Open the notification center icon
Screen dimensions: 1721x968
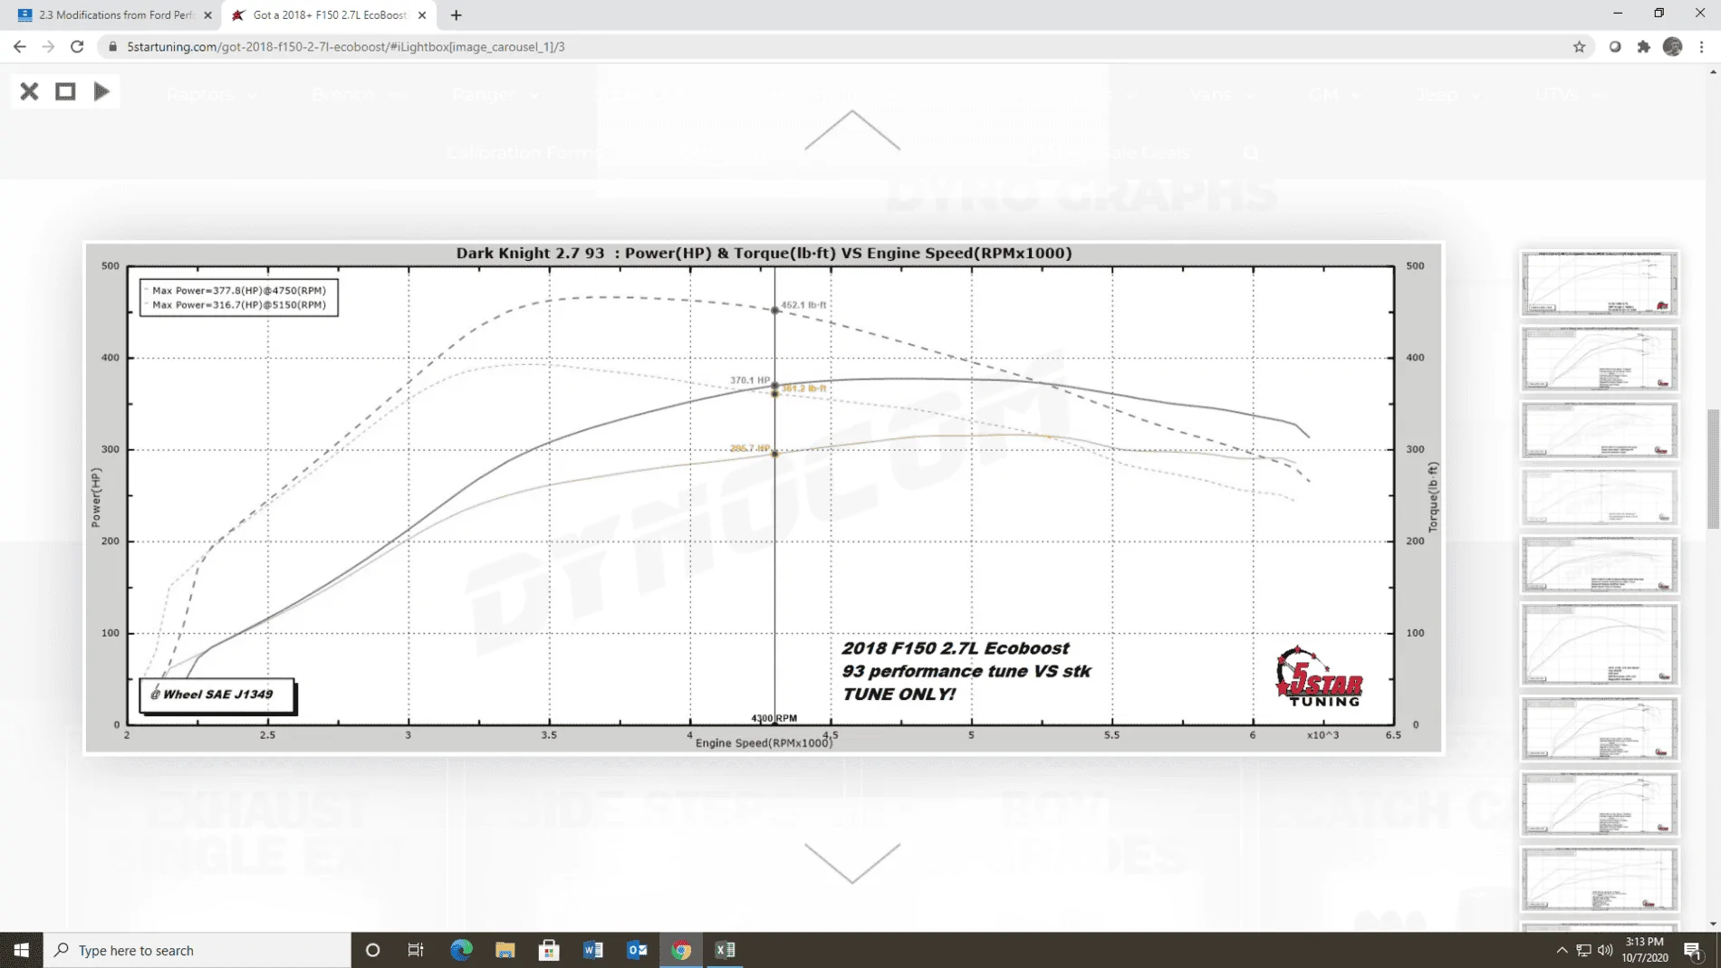pos(1692,950)
